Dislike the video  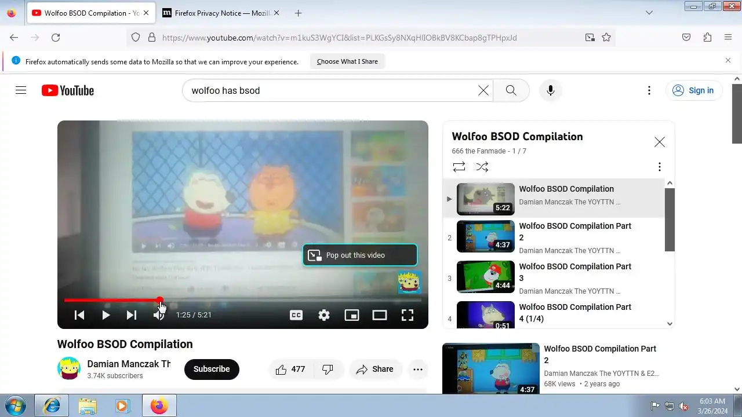point(328,369)
